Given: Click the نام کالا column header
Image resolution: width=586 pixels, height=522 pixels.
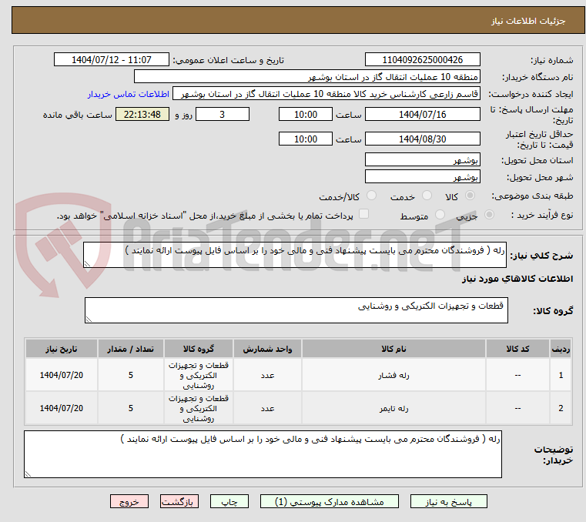Looking at the screenshot, I should click(x=393, y=349).
